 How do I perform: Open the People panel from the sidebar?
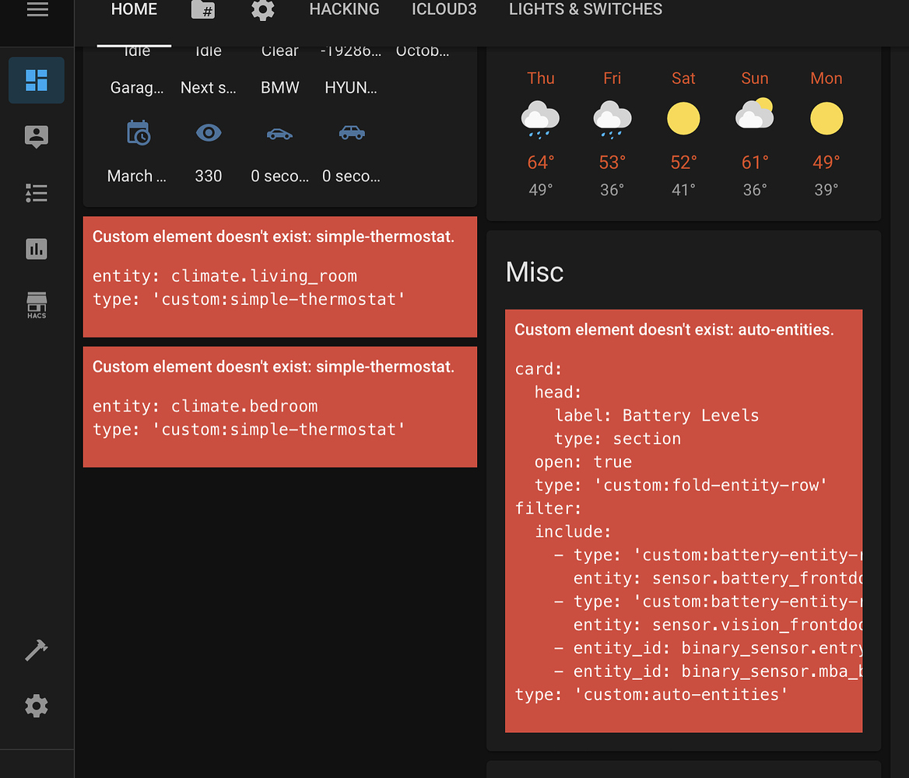coord(36,137)
